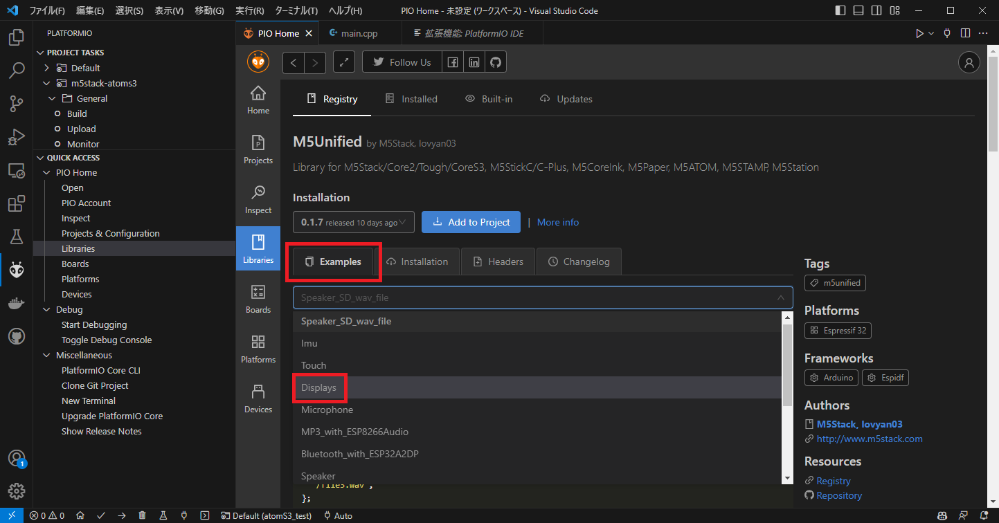Open Source Control in activity bar
Image resolution: width=999 pixels, height=523 pixels.
pos(17,104)
